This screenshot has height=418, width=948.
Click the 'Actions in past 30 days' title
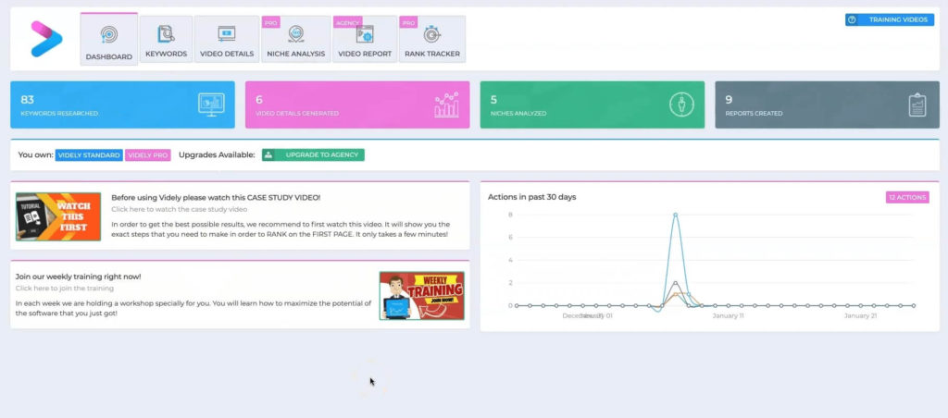tap(532, 197)
